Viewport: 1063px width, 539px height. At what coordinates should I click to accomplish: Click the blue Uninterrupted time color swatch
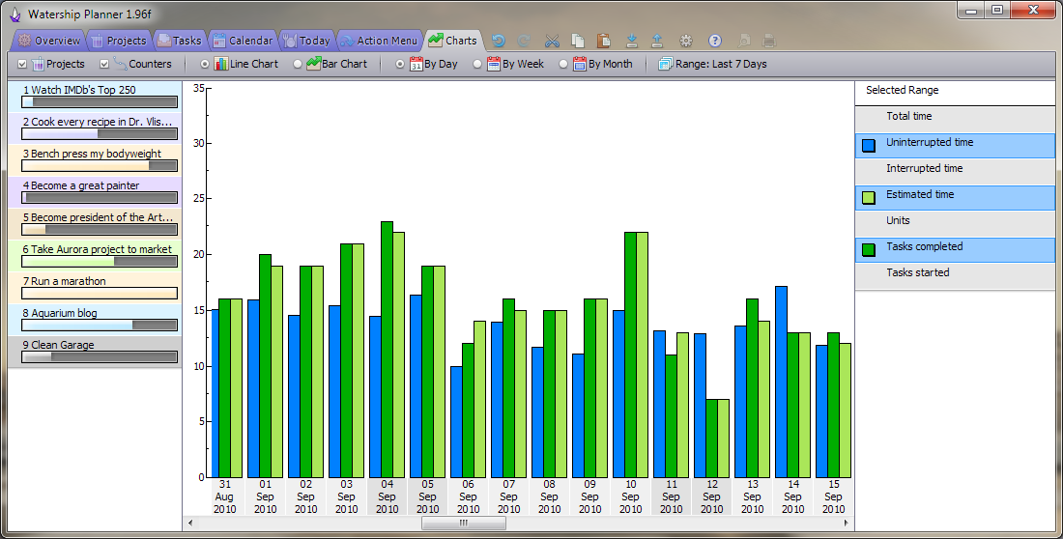869,146
